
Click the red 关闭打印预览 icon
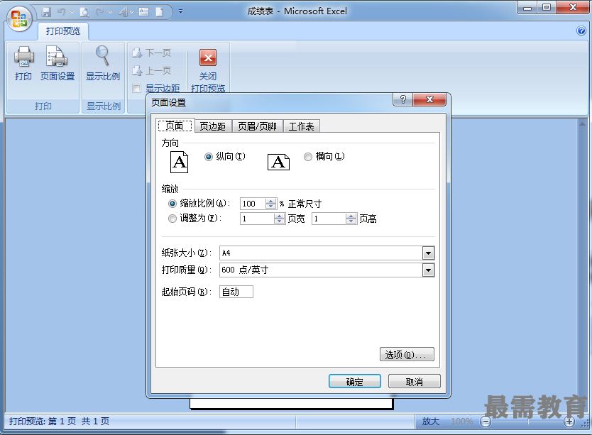[x=208, y=57]
